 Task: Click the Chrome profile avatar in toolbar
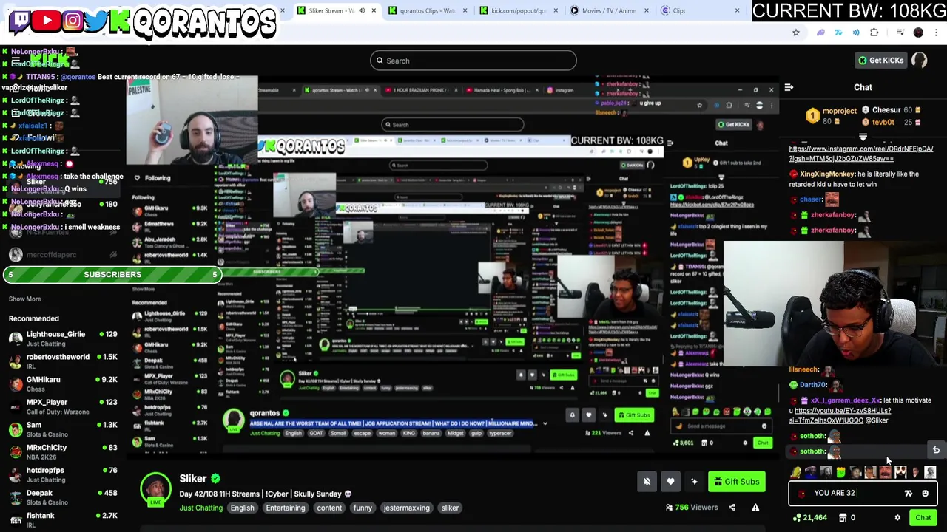[918, 33]
